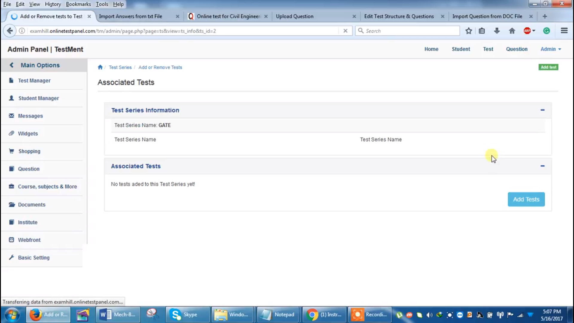The image size is (574, 323).
Task: Click the Firefox bookmark star icon
Action: pos(468,31)
